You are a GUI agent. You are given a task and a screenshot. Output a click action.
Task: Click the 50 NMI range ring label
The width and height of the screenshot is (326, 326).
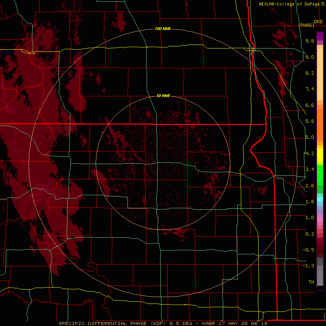[163, 96]
